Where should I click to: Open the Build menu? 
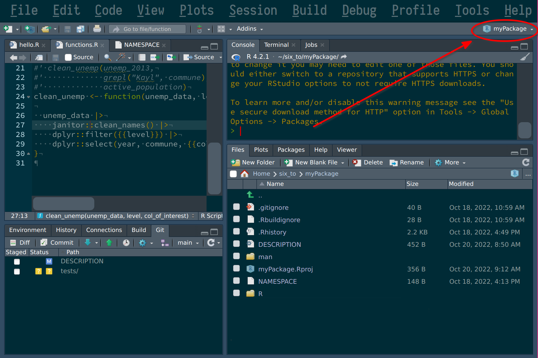coord(310,10)
